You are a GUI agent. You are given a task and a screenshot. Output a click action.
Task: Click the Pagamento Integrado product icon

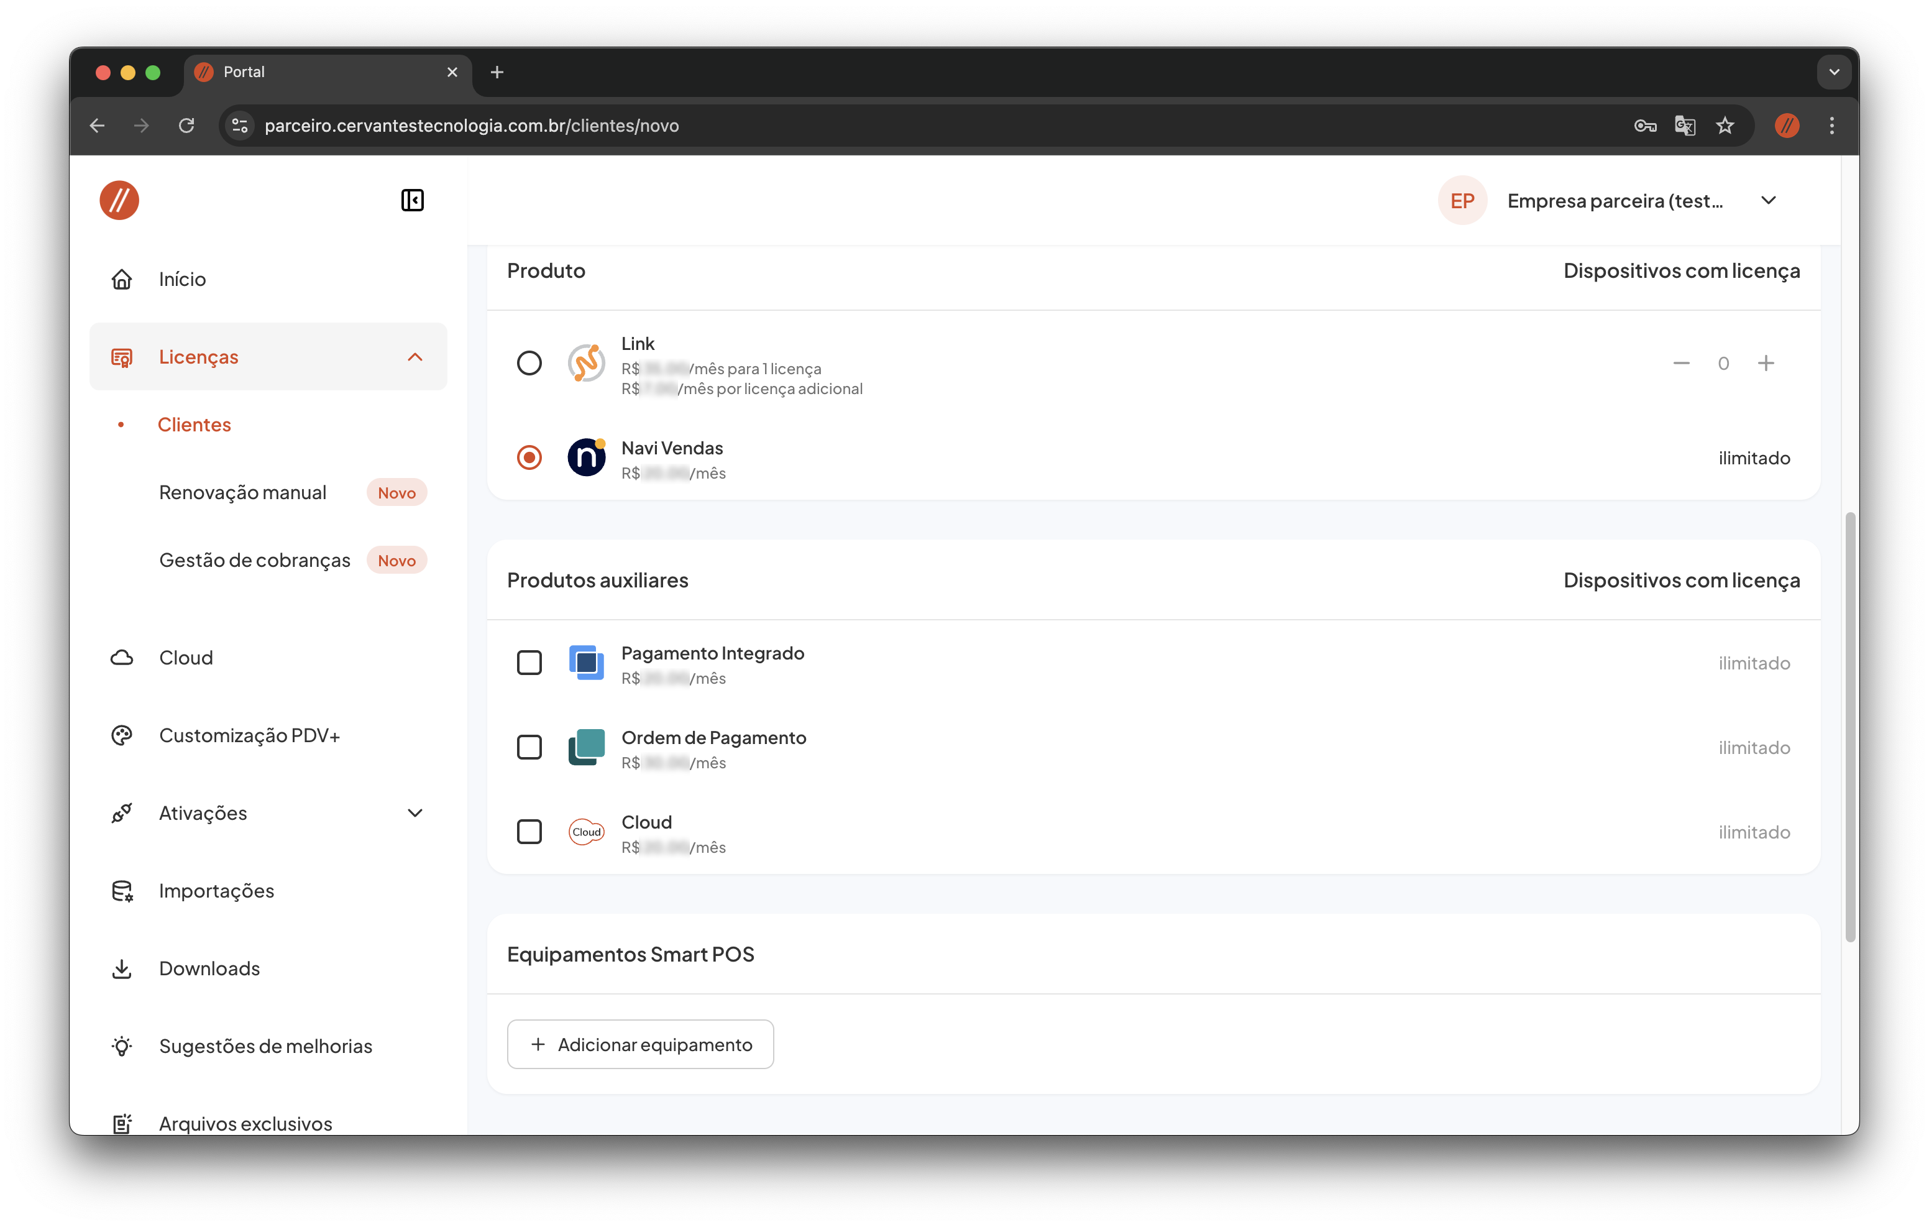(587, 664)
